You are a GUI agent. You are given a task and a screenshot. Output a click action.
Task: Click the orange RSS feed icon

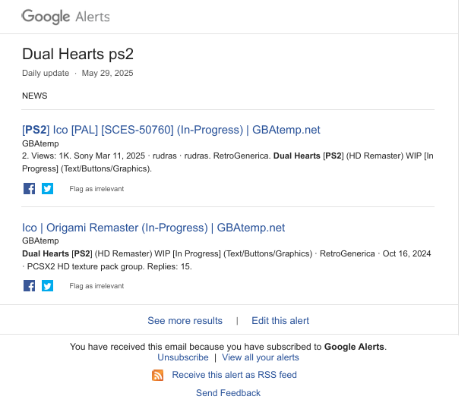[158, 375]
